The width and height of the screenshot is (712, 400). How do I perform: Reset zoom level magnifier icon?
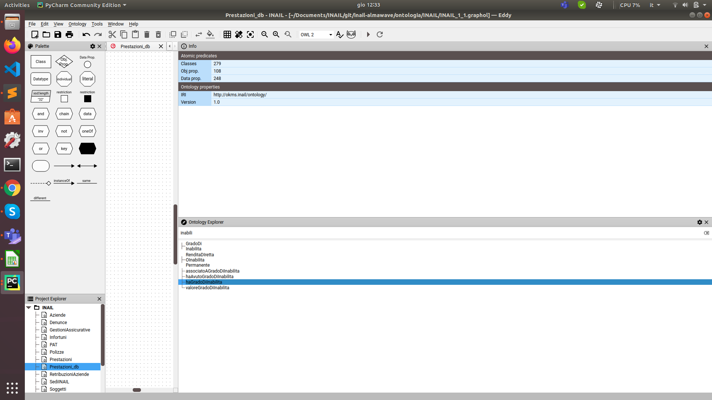[x=288, y=34]
